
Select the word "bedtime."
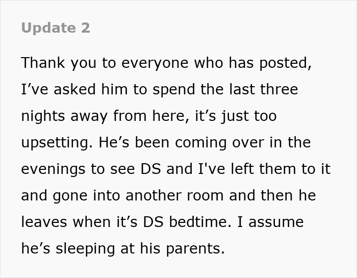pyautogui.click(x=200, y=222)
